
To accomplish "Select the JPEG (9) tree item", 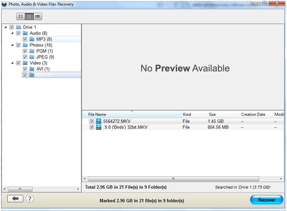I will pos(45,57).
